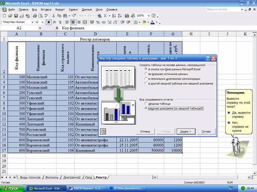
Task: Open the Borders dropdown arrow
Action: tap(140, 22)
